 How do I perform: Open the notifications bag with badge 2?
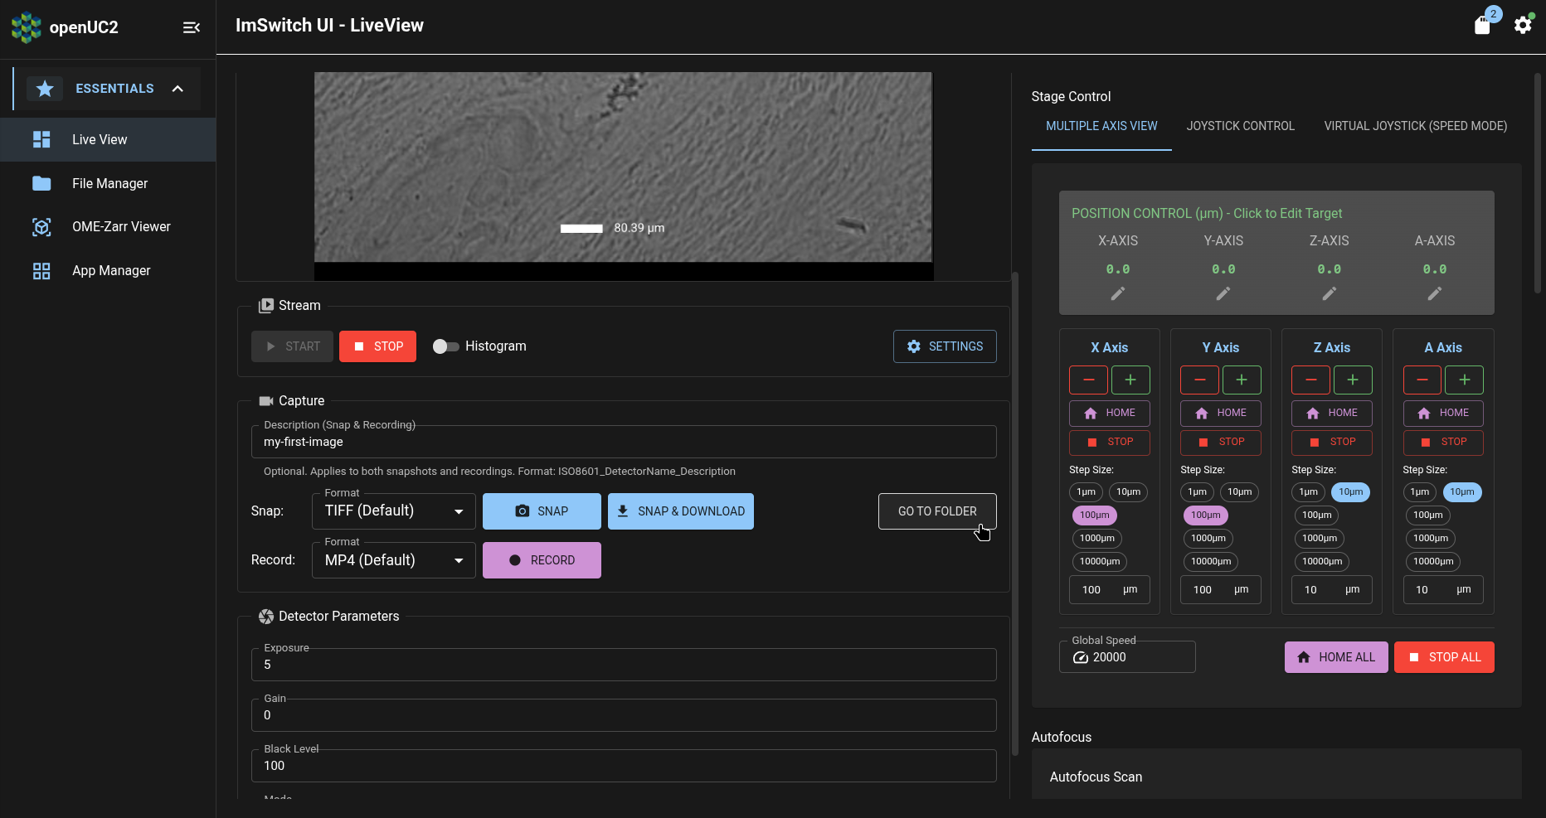point(1484,24)
